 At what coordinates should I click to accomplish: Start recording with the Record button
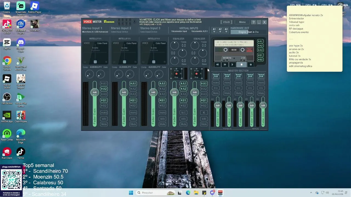click(251, 65)
